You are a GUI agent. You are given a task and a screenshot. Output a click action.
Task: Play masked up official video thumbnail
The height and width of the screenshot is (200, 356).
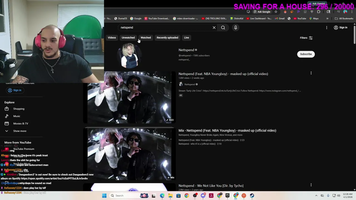130,97
